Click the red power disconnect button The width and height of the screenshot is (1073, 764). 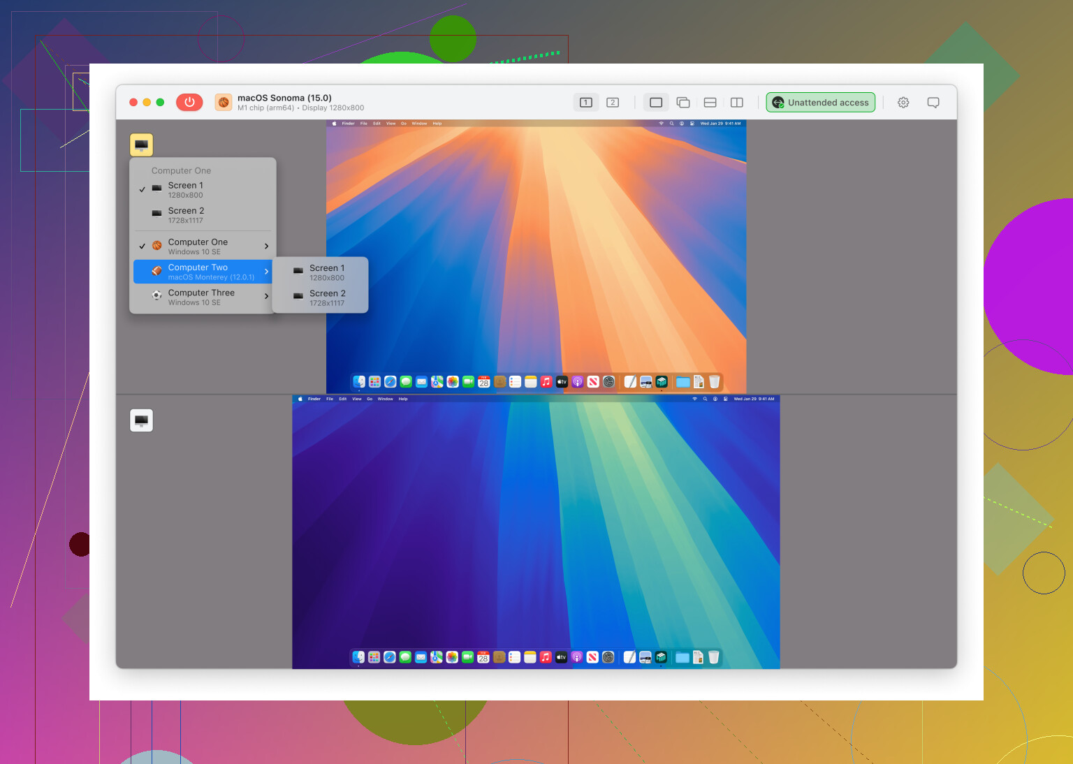pyautogui.click(x=189, y=102)
